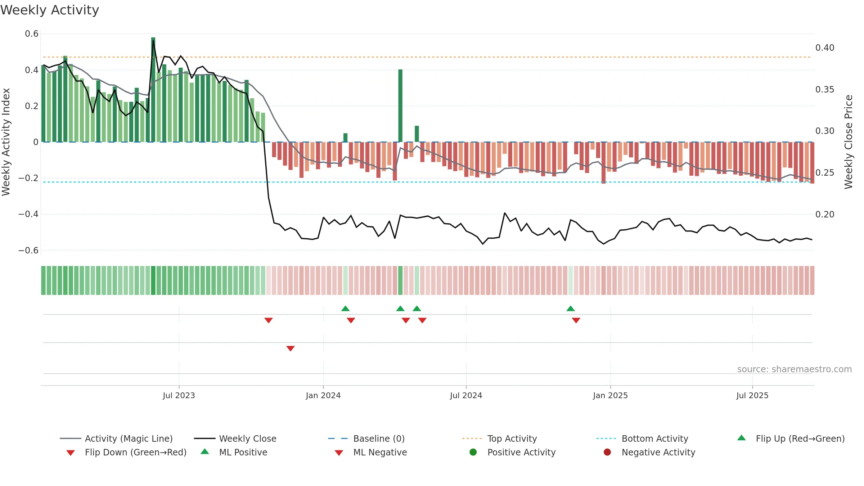Click the 0.40 right axis tick label
The width and height of the screenshot is (864, 486).
coord(825,48)
